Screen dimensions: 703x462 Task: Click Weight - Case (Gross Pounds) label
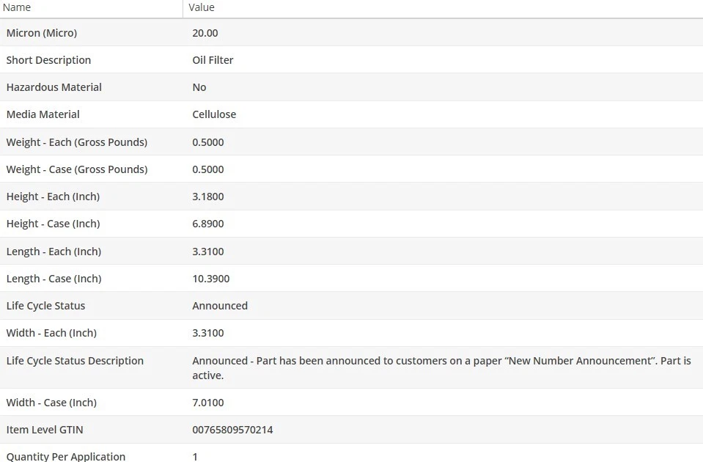click(x=77, y=169)
